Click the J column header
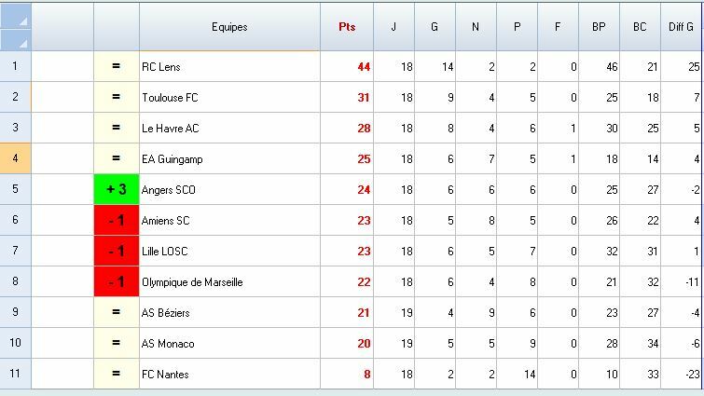 [x=393, y=27]
